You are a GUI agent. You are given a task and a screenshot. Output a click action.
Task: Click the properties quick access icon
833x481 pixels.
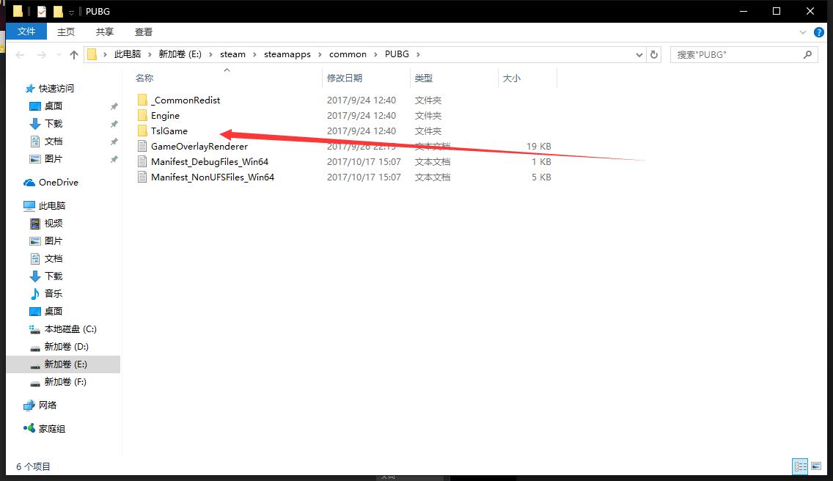[42, 11]
